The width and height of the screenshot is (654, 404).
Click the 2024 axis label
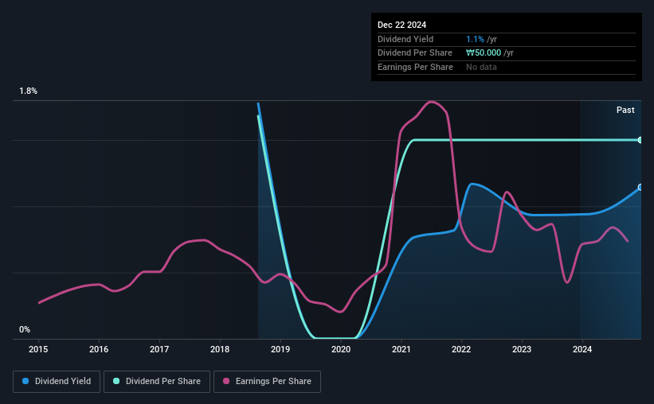coord(582,349)
